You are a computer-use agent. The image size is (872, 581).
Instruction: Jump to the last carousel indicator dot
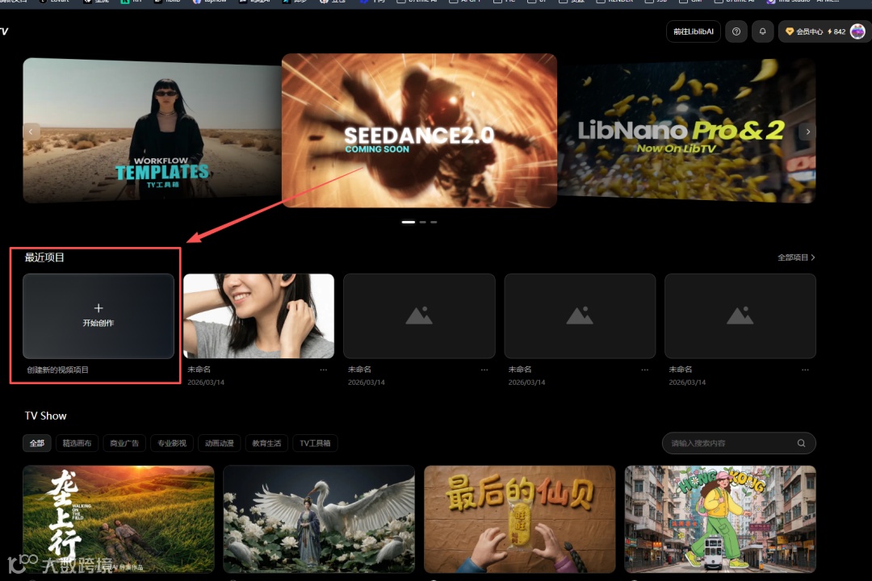[x=434, y=222]
